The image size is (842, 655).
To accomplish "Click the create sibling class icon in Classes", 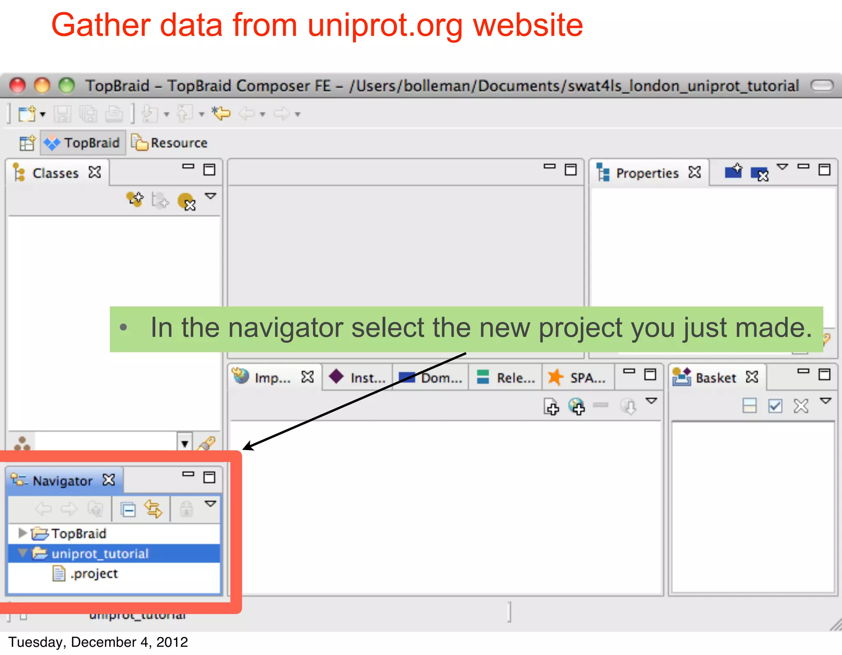I will click(x=160, y=200).
